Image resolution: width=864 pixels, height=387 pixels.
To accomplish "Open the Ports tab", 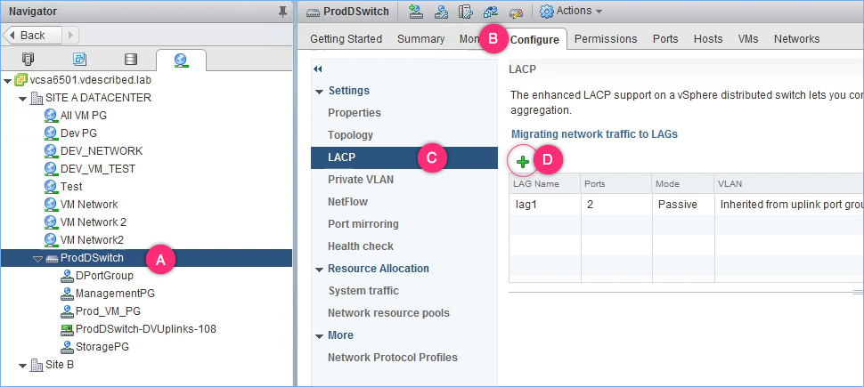I will tap(665, 39).
